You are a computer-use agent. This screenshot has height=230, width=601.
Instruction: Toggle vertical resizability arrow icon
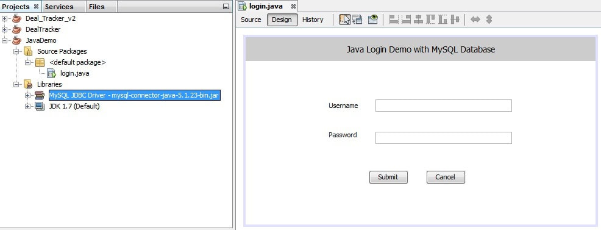(489, 20)
